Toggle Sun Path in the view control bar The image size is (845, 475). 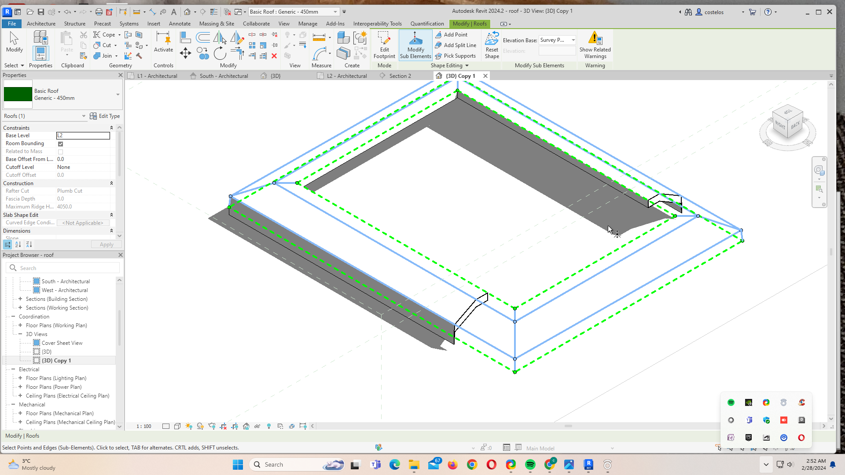coord(189,426)
